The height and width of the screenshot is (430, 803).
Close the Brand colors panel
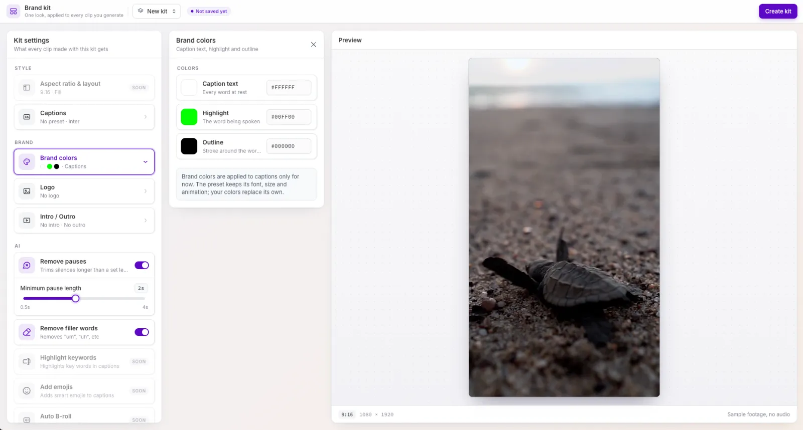[x=314, y=45]
